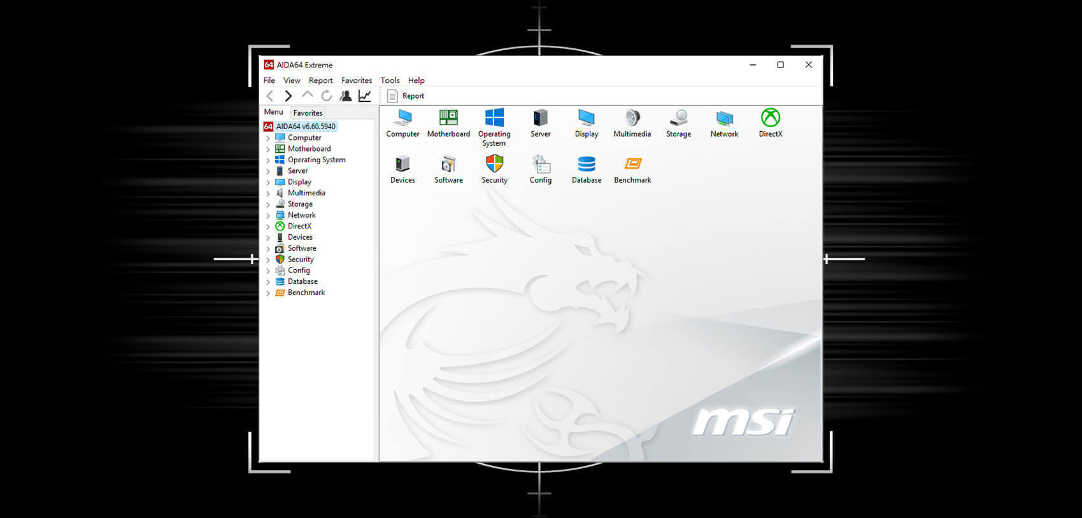Open the Server icon in main pane
The width and height of the screenshot is (1082, 518).
[540, 118]
